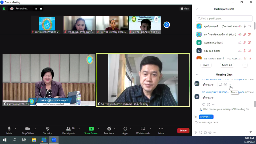Open the arrow beside Whiteboards

(x=150, y=129)
